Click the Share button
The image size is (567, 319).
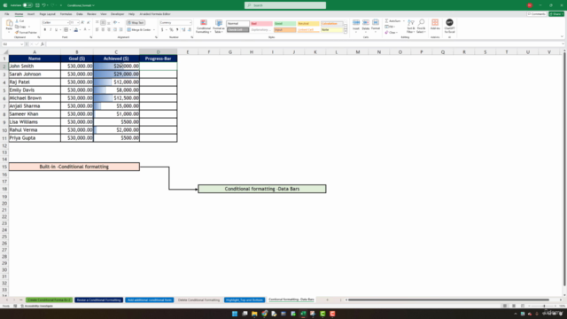(556, 14)
